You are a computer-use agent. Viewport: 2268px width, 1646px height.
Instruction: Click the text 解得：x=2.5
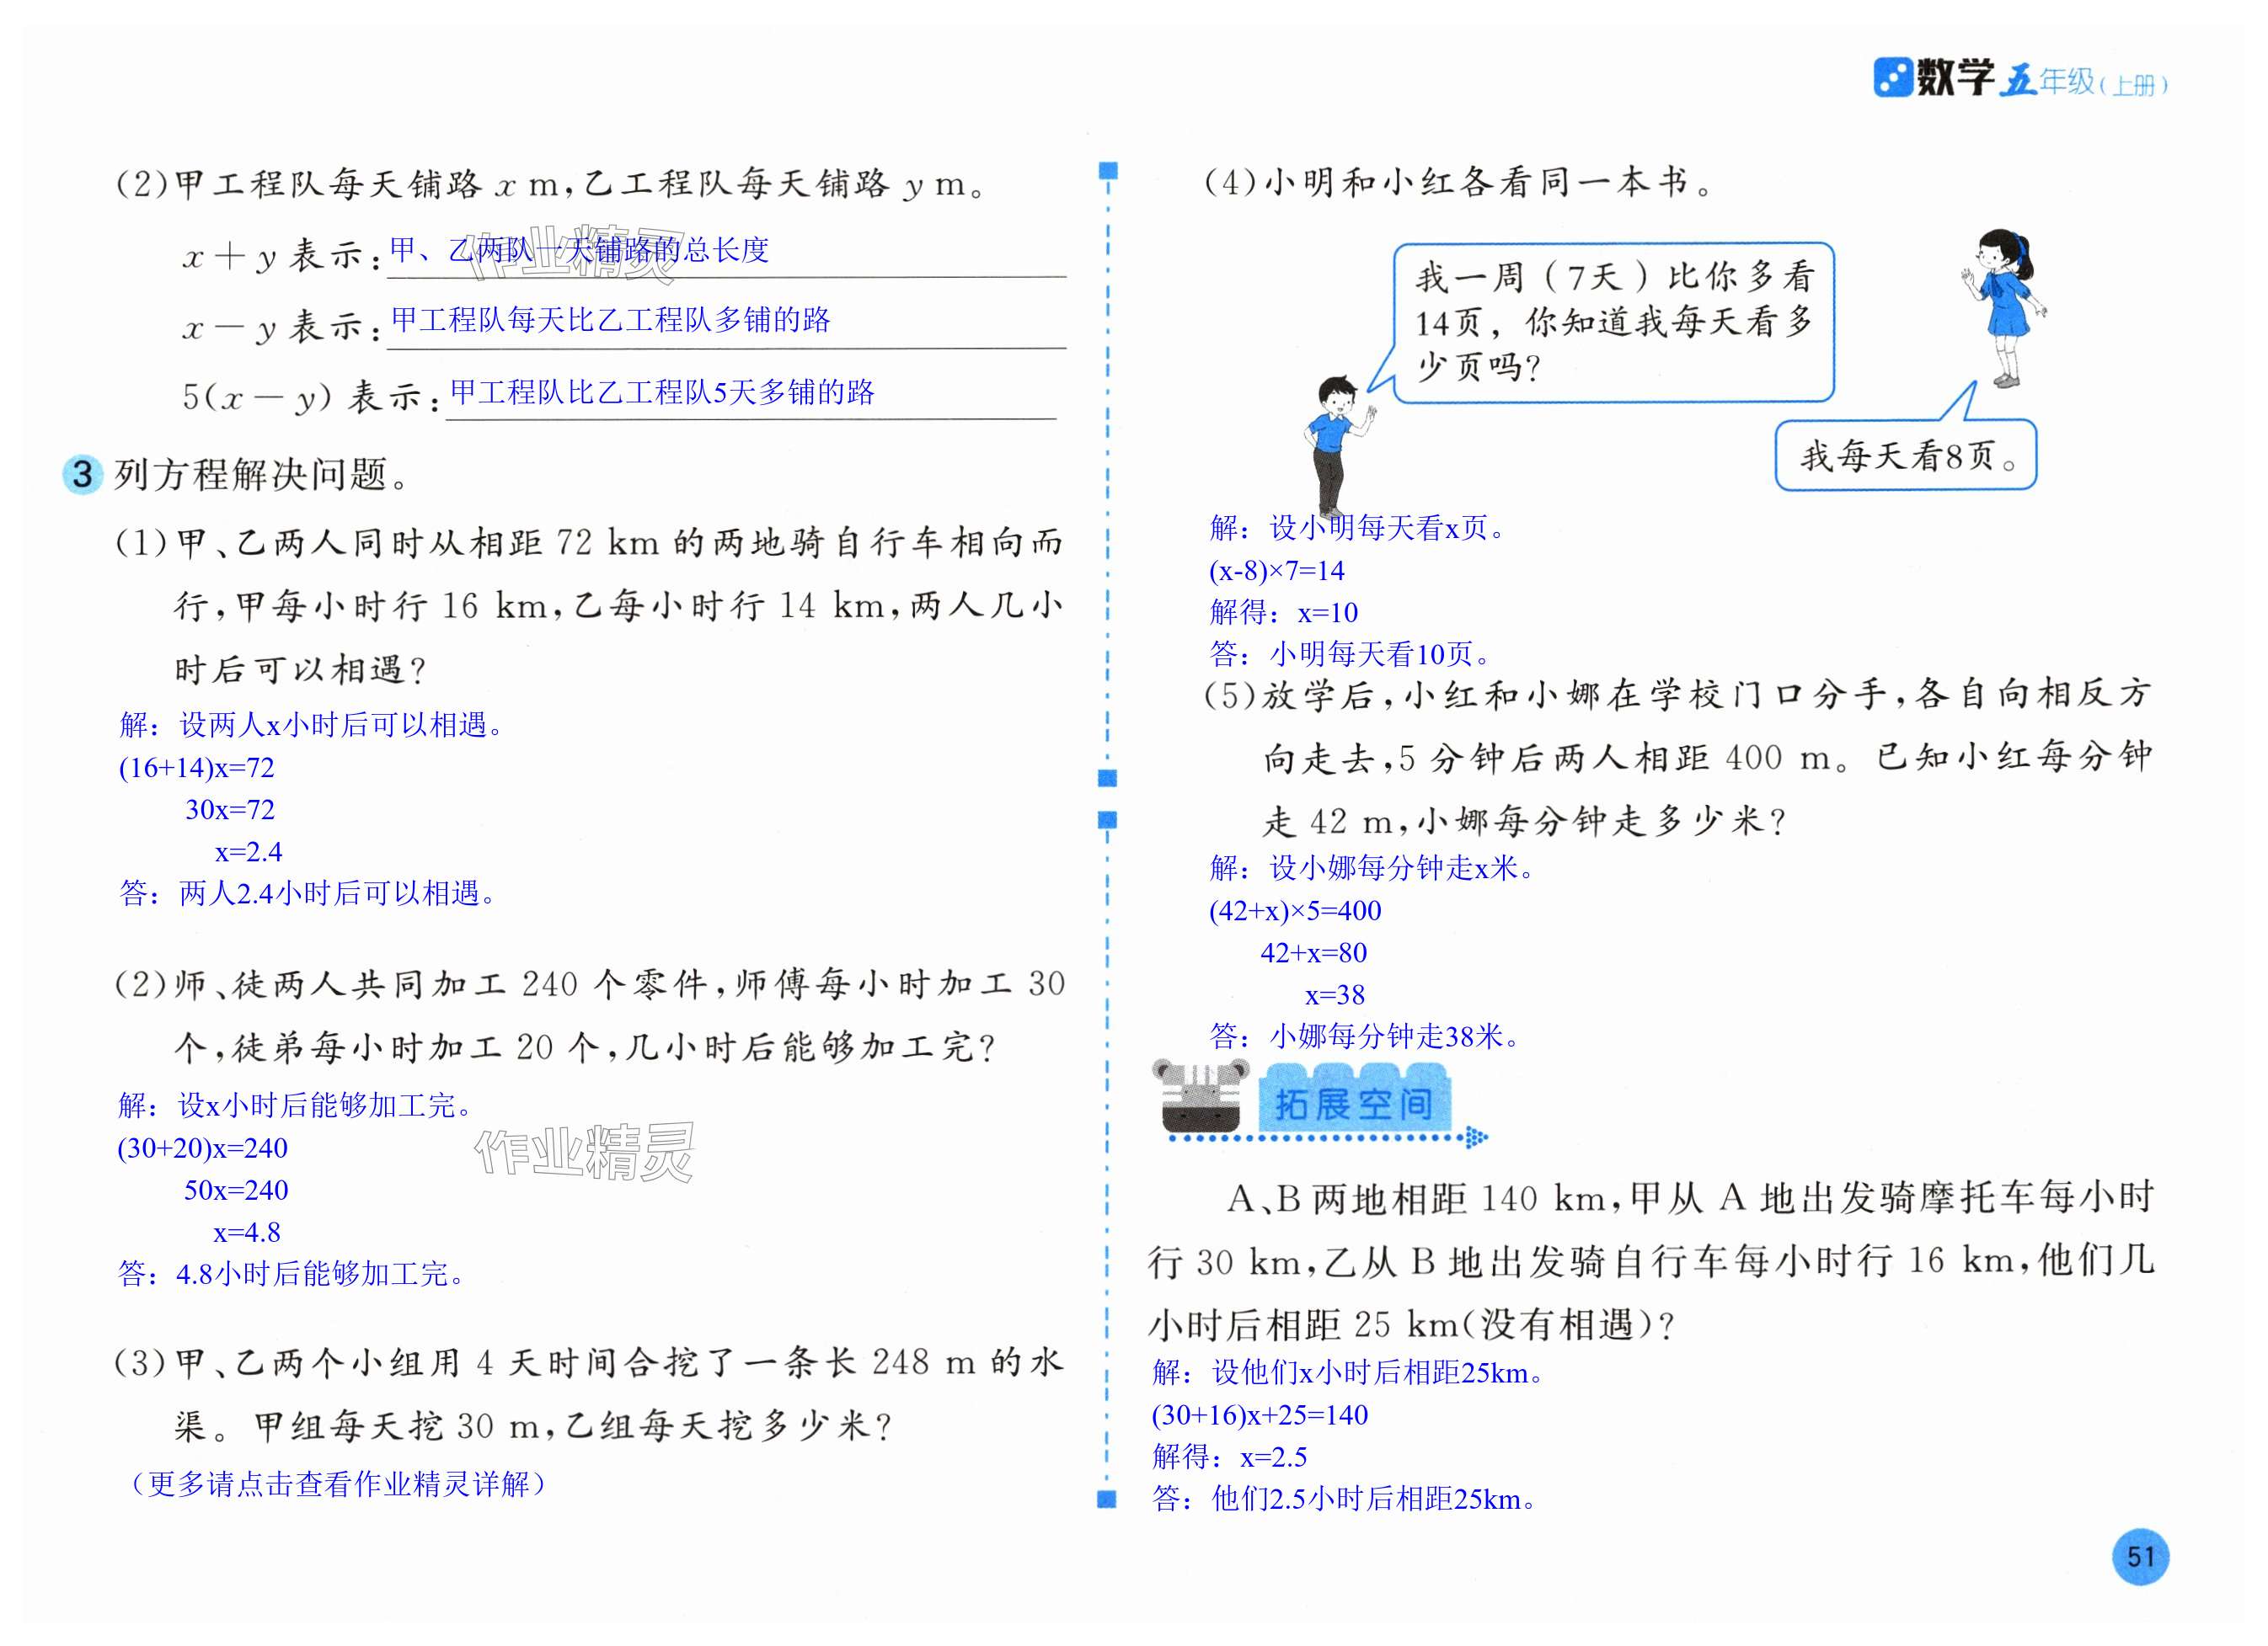coord(1229,1456)
